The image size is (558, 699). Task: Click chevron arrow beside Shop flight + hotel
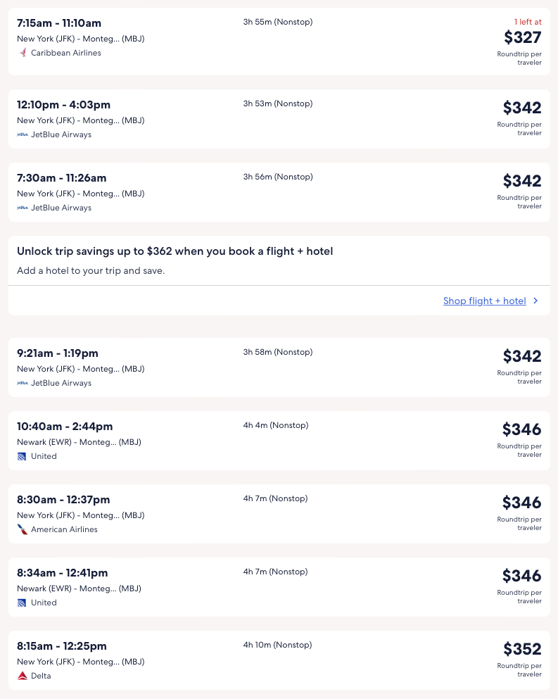536,301
